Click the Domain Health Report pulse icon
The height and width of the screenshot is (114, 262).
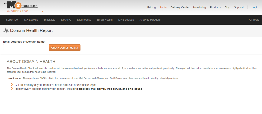6,30
